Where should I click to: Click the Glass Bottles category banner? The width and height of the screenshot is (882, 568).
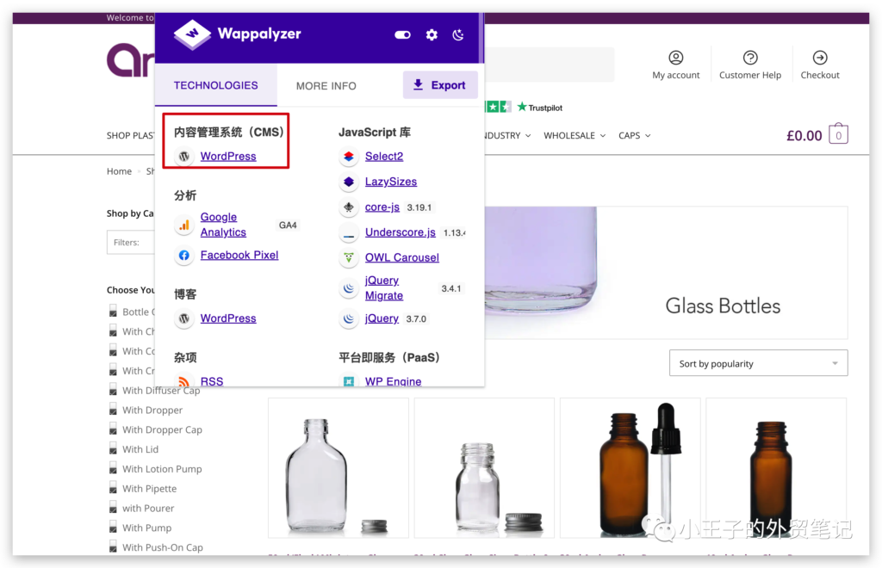pyautogui.click(x=666, y=273)
